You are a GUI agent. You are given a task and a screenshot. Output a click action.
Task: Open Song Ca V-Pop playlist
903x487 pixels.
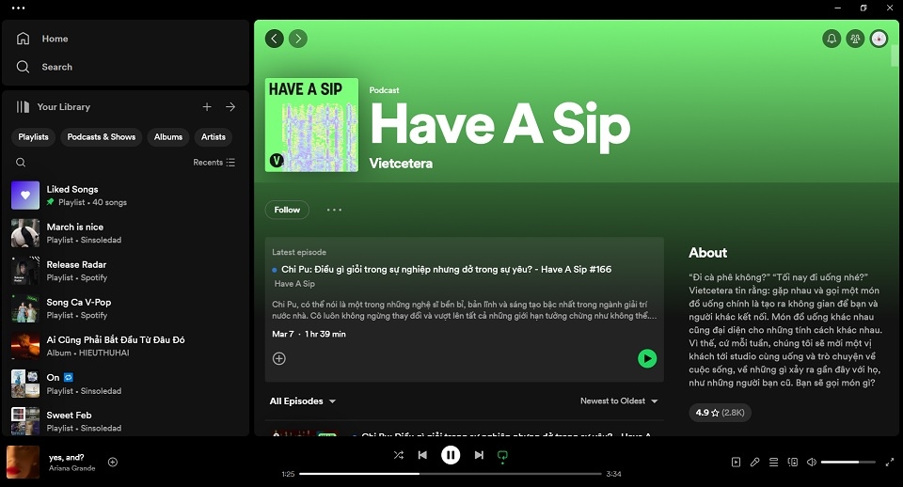tap(125, 308)
